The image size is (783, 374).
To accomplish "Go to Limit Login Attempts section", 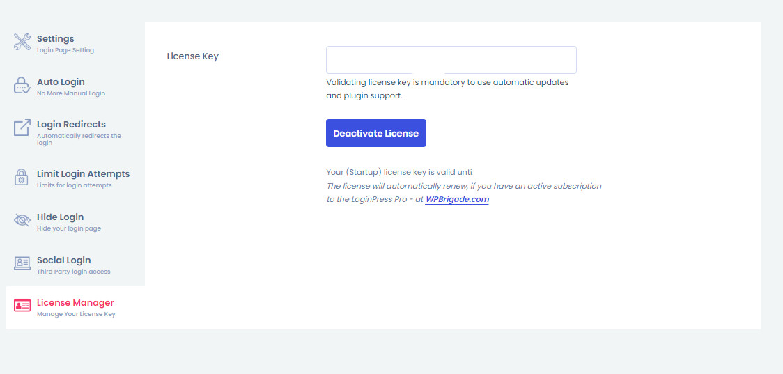I will [x=83, y=174].
